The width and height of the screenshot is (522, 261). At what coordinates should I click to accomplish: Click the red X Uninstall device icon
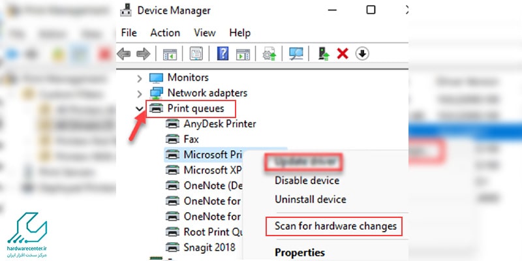[x=342, y=54]
